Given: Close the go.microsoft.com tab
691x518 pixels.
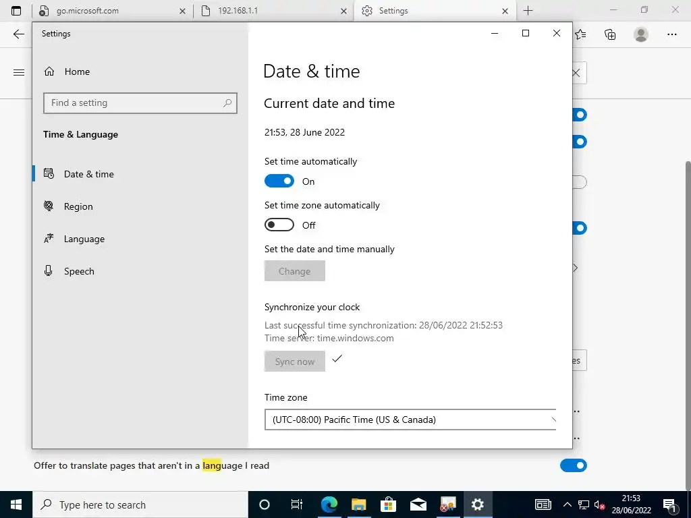Looking at the screenshot, I should (182, 11).
